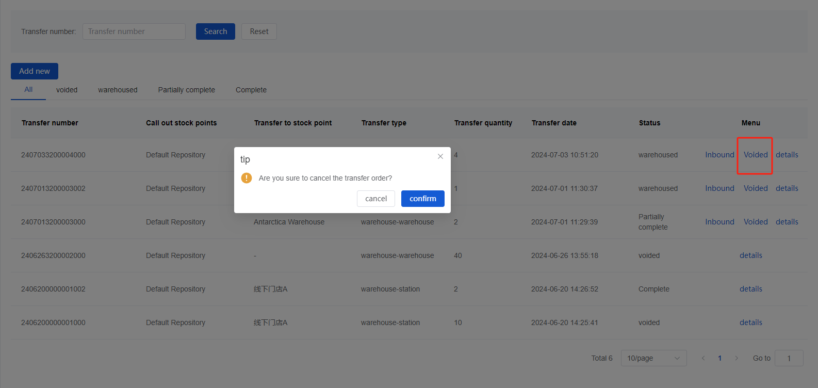Open details for transfer 2407013200003002
This screenshot has height=388, width=818.
click(x=787, y=188)
